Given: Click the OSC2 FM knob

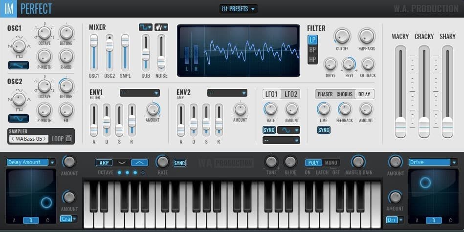Looking at the screenshot, I should pyautogui.click(x=66, y=110).
